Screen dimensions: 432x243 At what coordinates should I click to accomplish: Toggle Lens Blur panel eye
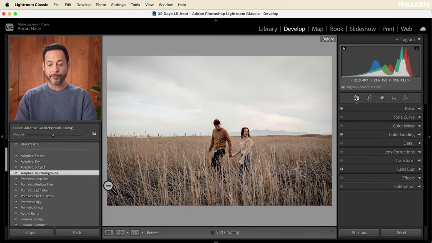[341, 169]
